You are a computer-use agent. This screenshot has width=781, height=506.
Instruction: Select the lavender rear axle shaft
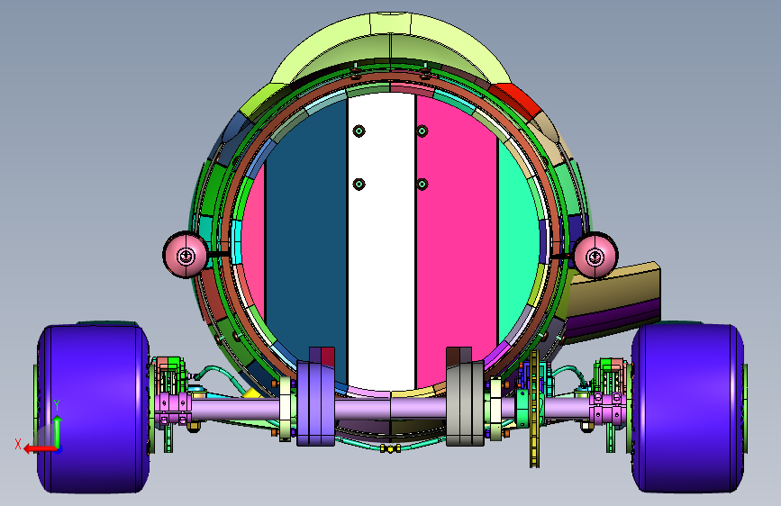point(391,410)
